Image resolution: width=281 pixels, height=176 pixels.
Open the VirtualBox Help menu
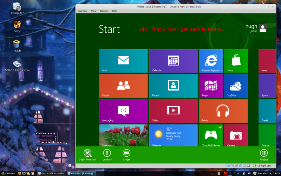point(115,11)
